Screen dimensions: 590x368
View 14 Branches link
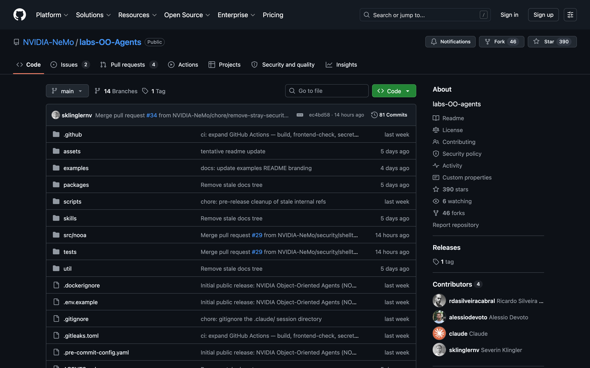(x=116, y=91)
